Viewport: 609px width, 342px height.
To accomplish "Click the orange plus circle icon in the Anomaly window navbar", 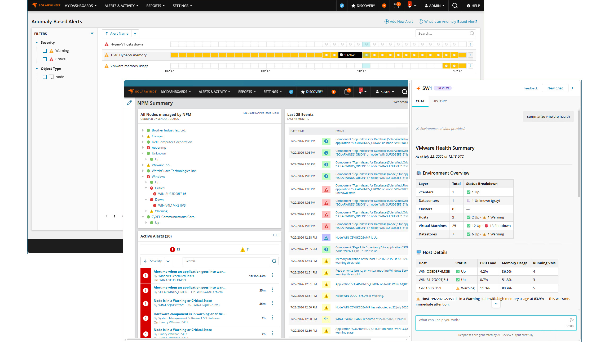I will pos(384,6).
